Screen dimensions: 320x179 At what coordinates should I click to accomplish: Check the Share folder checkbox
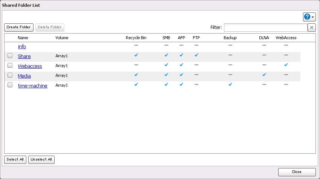pyautogui.click(x=10, y=56)
